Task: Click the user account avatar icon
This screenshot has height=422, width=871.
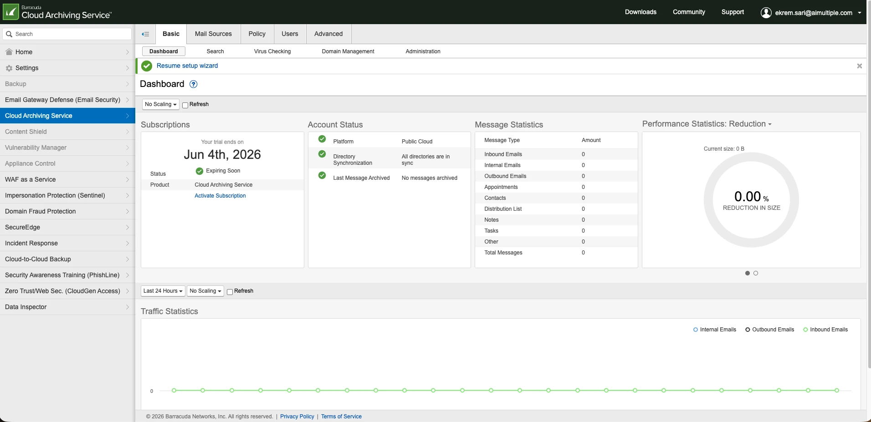Action: point(766,13)
